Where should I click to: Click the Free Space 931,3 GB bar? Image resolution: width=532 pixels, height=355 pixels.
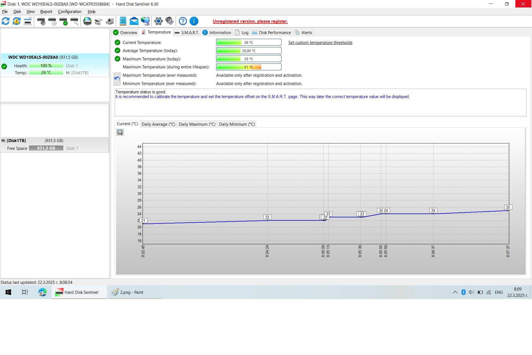pyautogui.click(x=46, y=148)
